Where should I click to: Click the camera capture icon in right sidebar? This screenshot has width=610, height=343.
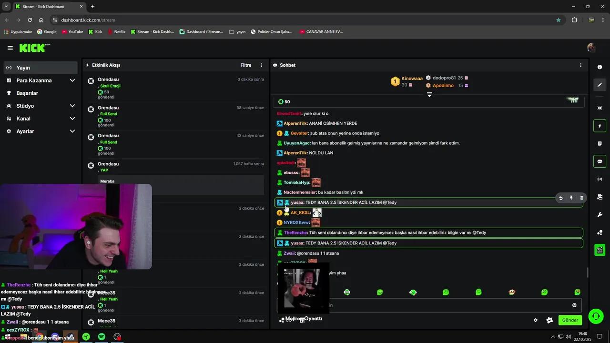click(600, 108)
